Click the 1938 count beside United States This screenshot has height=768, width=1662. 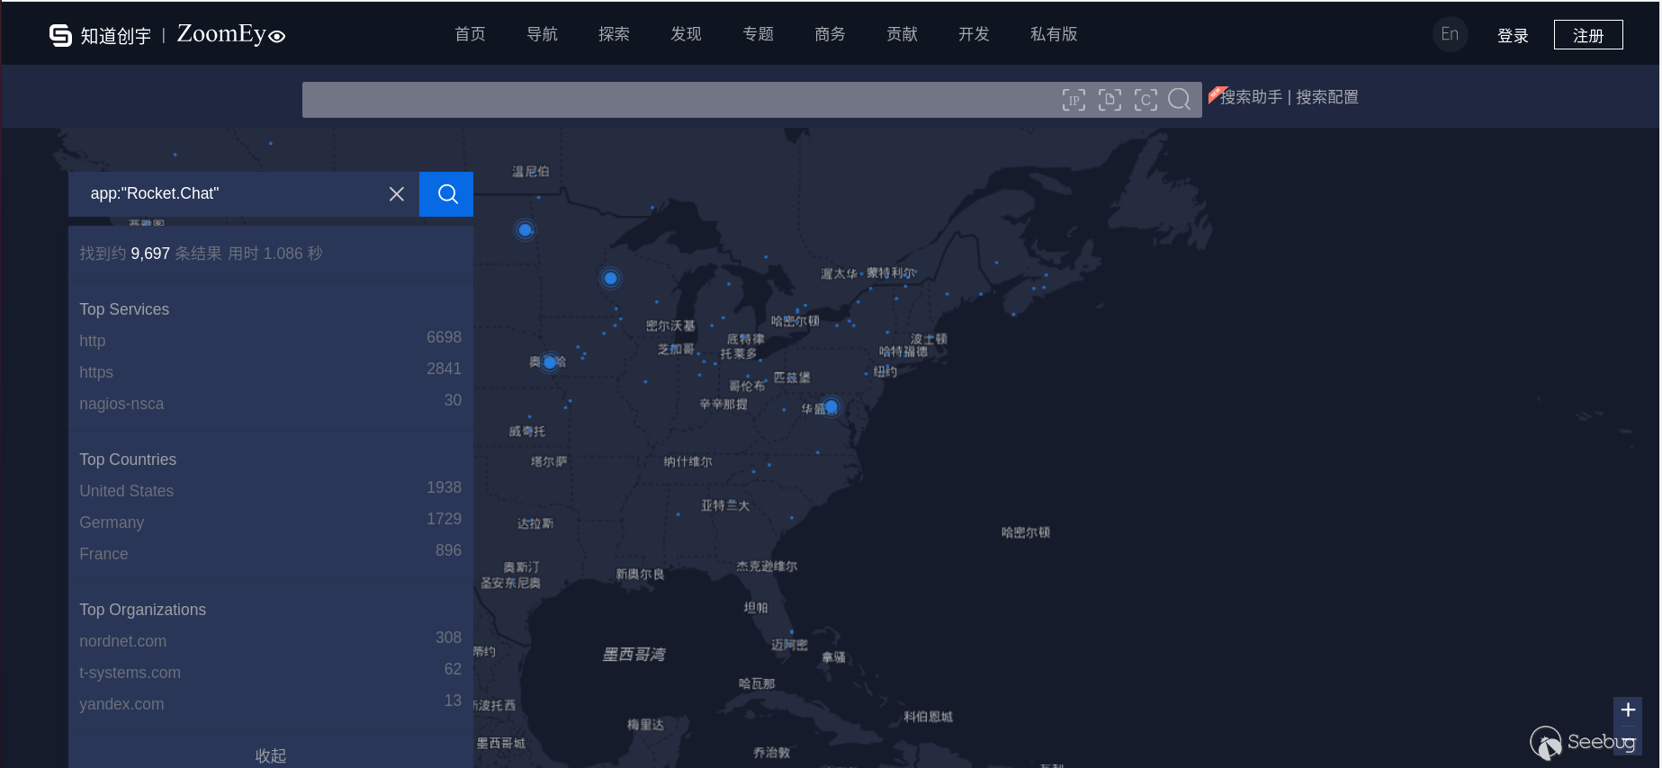pyautogui.click(x=444, y=487)
